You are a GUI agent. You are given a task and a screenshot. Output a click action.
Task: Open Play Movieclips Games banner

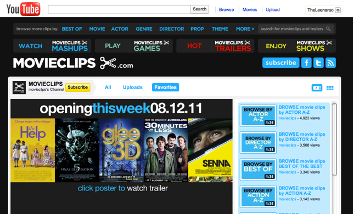[x=134, y=46]
